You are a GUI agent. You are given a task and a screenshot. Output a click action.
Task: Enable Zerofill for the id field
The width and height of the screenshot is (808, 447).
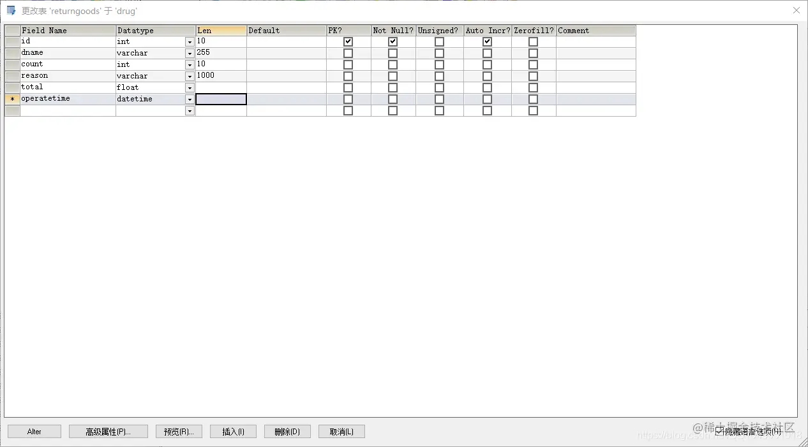point(533,41)
